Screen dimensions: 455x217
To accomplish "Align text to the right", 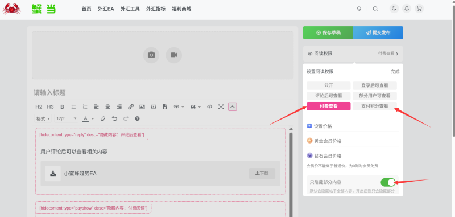I will 119,107.
